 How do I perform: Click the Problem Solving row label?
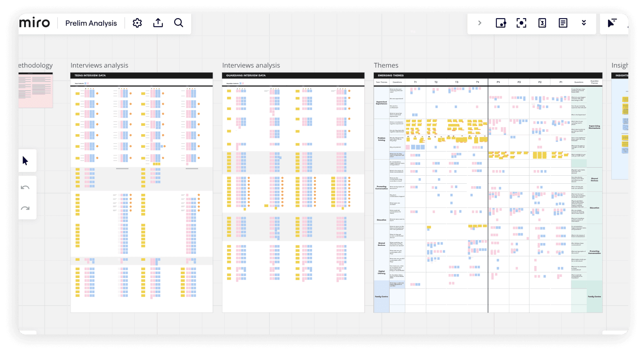pos(381,139)
